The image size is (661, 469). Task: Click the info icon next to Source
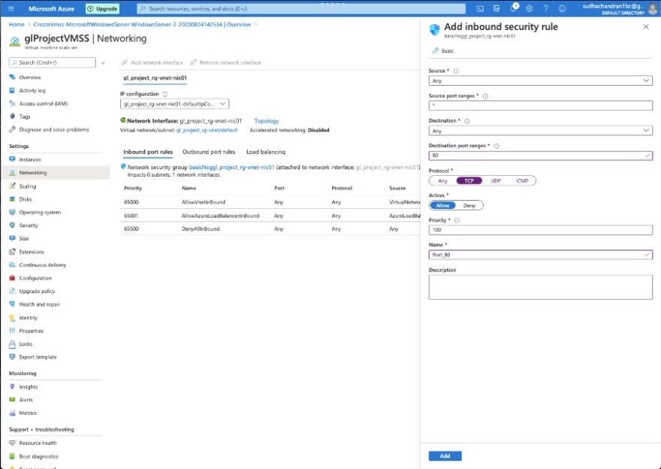coord(456,71)
